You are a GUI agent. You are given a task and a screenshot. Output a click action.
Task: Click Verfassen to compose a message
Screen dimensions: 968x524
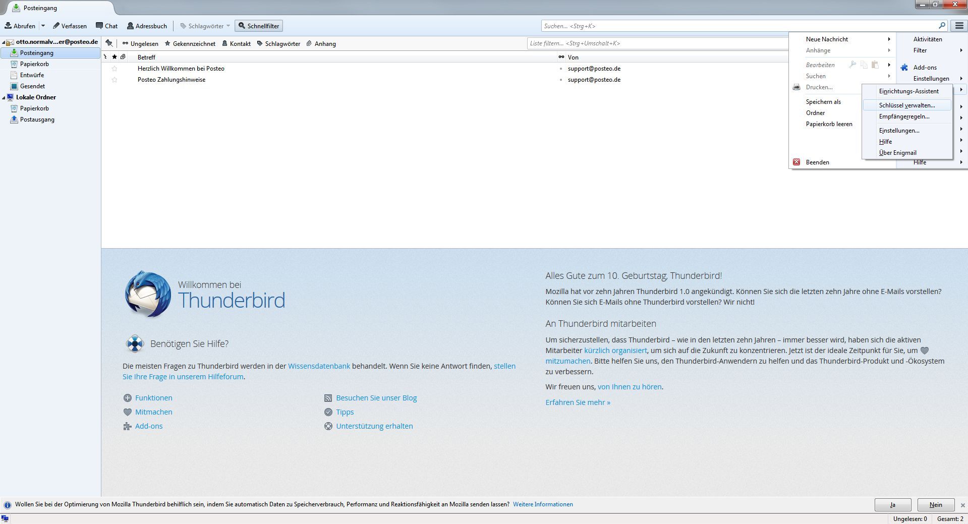click(70, 26)
